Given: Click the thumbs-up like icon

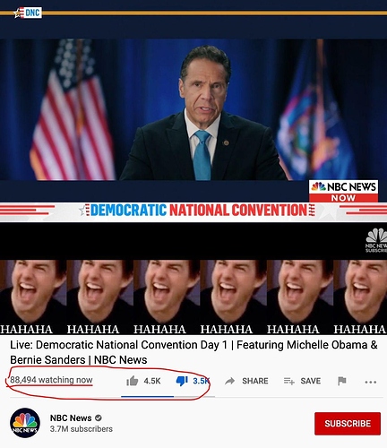Looking at the screenshot, I should coord(132,381).
